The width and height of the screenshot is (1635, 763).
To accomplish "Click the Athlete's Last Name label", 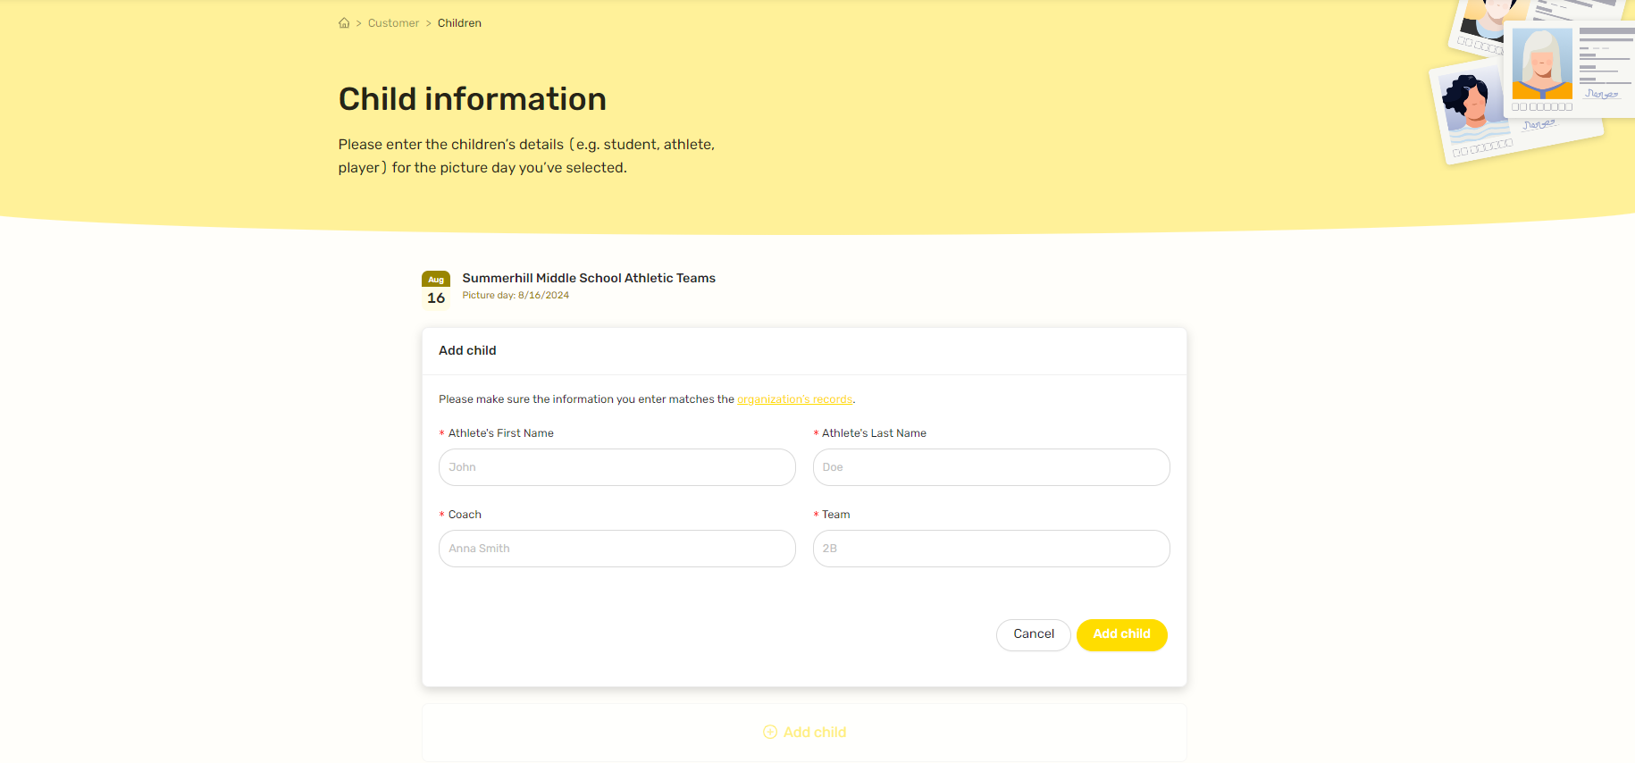I will click(874, 433).
